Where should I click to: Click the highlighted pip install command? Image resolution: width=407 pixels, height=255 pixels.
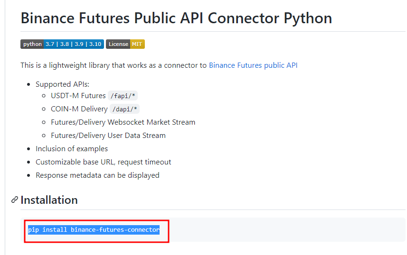tap(94, 230)
